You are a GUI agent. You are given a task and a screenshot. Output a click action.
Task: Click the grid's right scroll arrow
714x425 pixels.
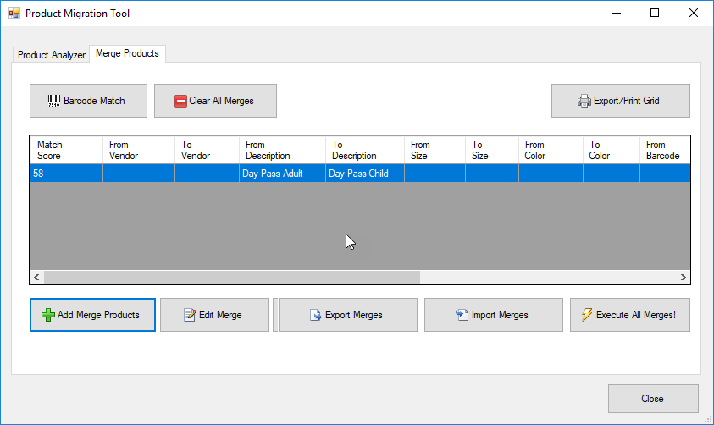tap(683, 277)
